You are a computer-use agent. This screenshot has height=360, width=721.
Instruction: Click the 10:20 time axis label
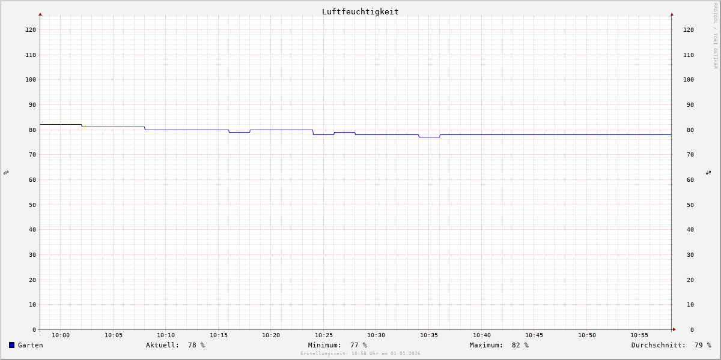[x=271, y=335]
